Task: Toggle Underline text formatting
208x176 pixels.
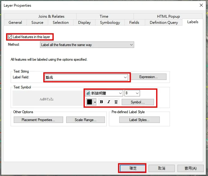Action: pyautogui.click(x=116, y=102)
